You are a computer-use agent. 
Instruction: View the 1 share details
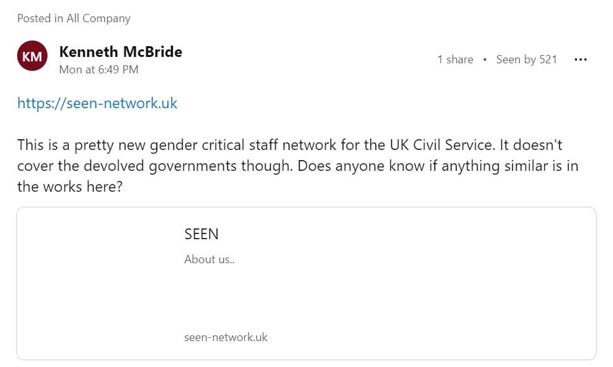coord(455,59)
